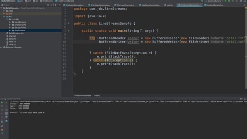Open Search Everywhere with the magnifier icon
This screenshot has width=247, height=139.
coord(245,1)
